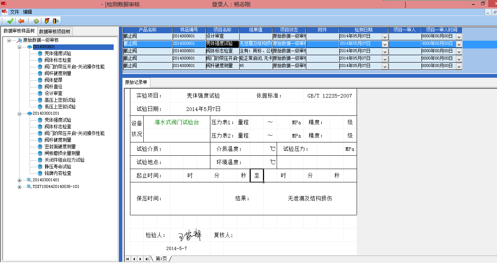
Task: Click the green refresh toolbar icon
Action: tap(36, 21)
